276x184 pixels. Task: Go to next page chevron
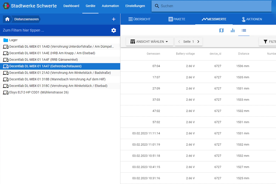[198, 42]
